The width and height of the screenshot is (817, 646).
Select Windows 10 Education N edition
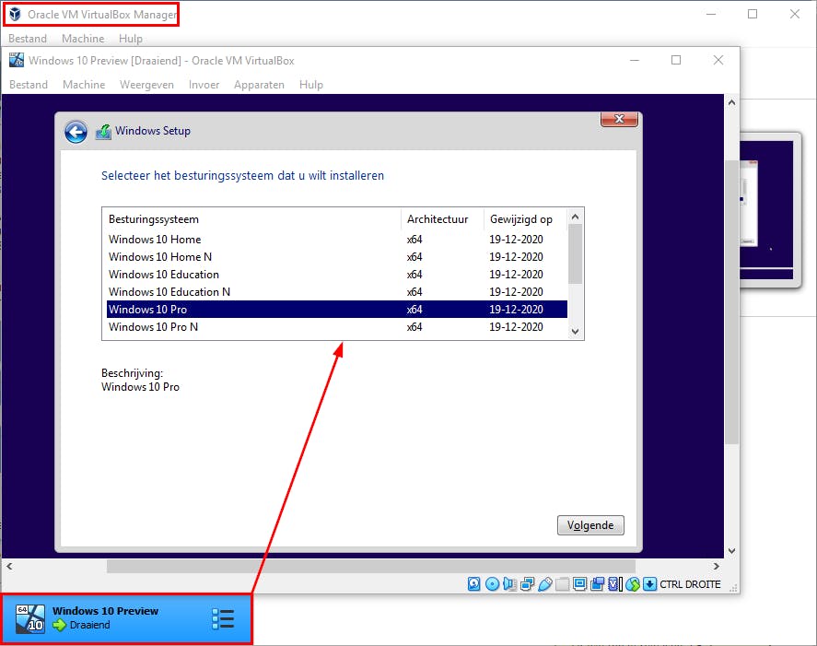(x=336, y=291)
